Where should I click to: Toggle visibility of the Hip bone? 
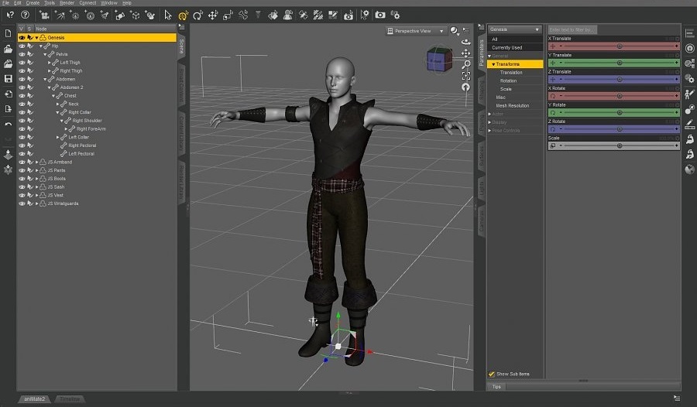pos(22,46)
